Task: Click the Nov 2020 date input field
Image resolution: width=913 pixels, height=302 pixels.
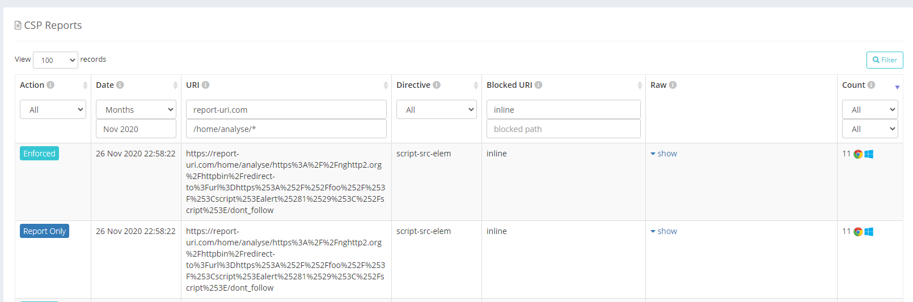Action: coord(136,129)
